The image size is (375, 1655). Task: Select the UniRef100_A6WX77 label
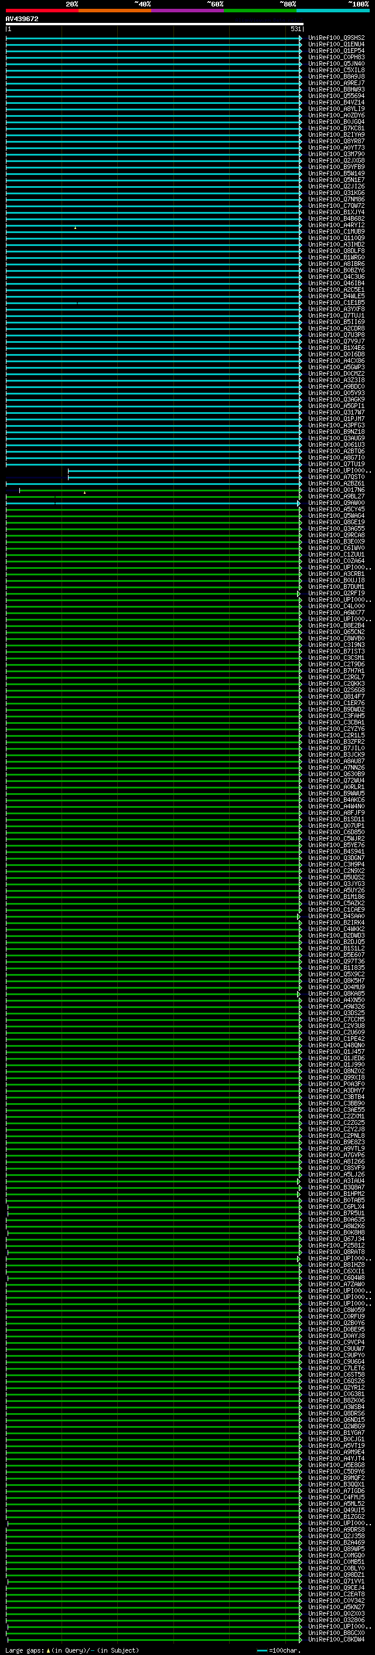point(336,612)
